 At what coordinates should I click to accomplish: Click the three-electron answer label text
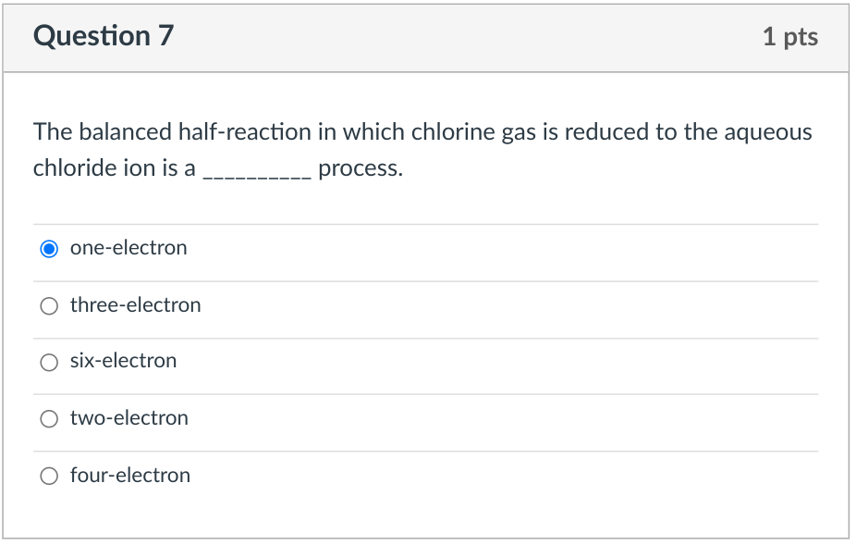(x=135, y=304)
